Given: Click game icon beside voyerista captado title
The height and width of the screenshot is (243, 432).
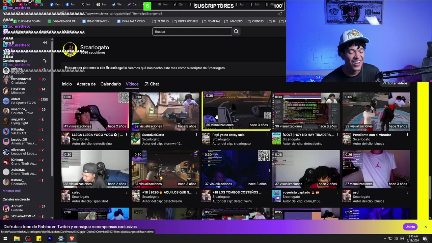Looking at the screenshot, I should click(x=276, y=196).
